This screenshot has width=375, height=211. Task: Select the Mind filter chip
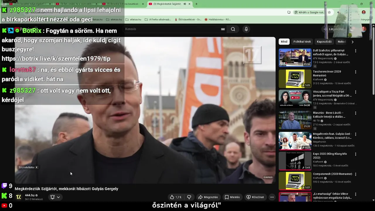point(284,42)
